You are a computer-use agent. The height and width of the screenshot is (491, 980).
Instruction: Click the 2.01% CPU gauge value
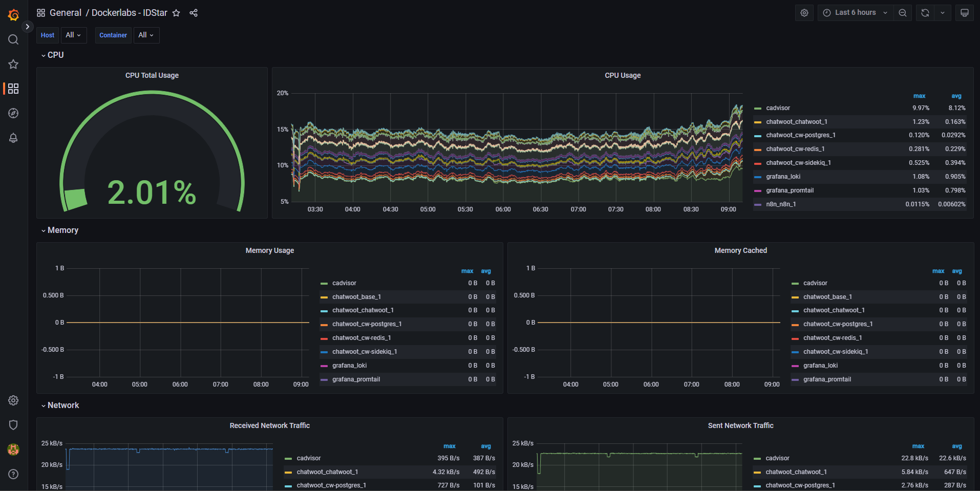click(x=152, y=193)
